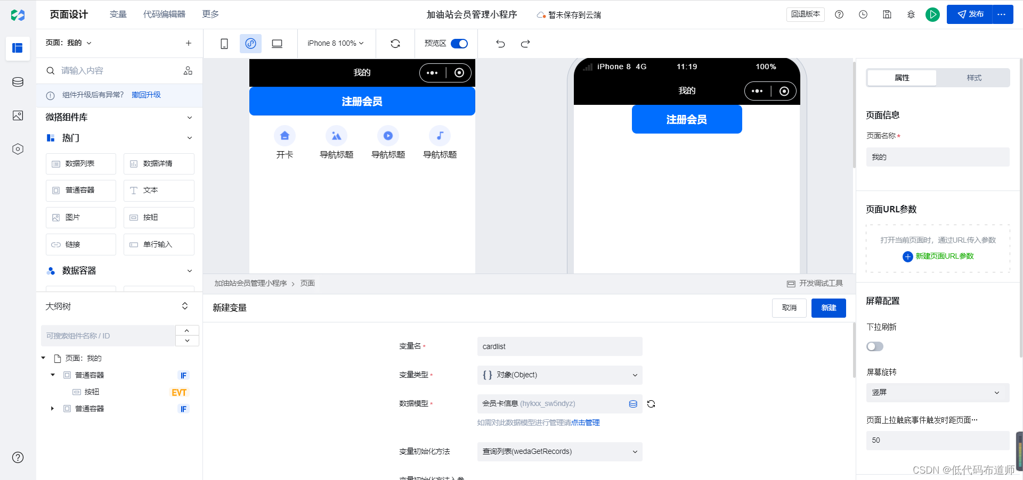Open the debug bug icon

911,14
